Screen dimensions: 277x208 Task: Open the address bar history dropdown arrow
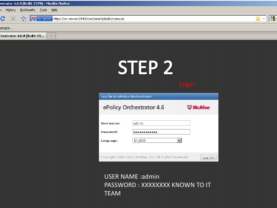point(264,19)
